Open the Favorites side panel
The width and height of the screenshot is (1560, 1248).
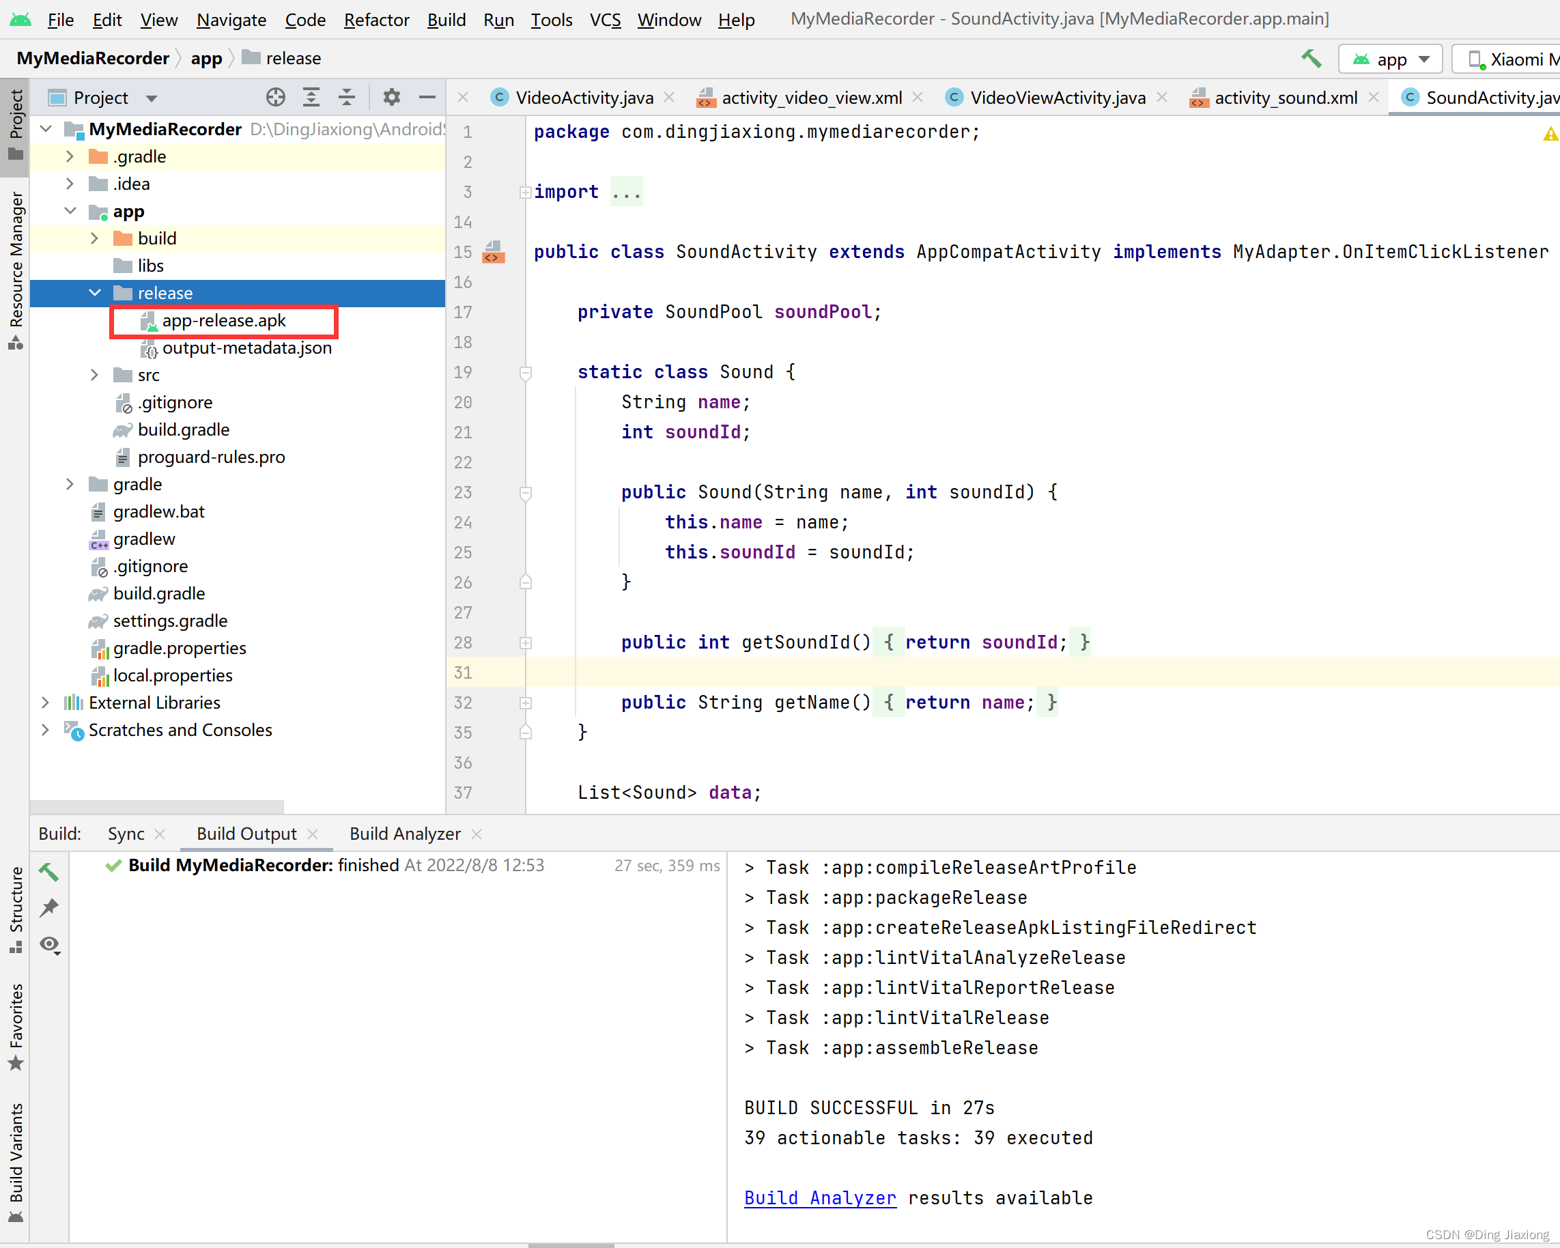15,1027
